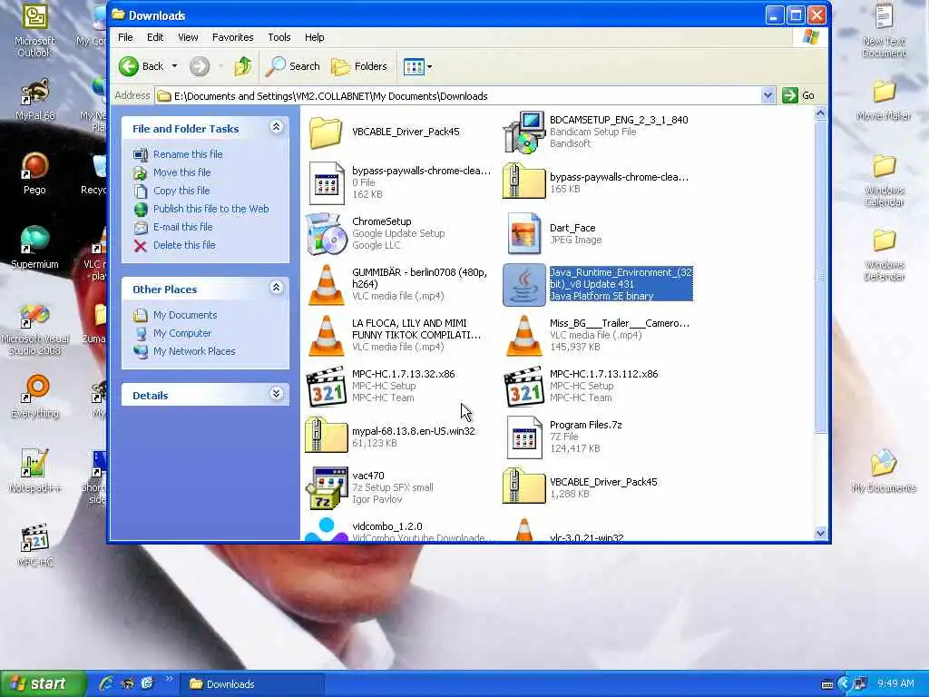Select the ChromeSetup installer icon
This screenshot has width=929, height=697.
[326, 234]
